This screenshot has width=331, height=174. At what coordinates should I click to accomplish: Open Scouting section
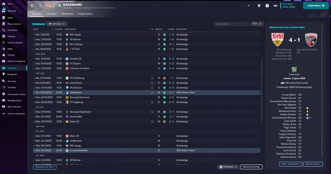coord(12,81)
